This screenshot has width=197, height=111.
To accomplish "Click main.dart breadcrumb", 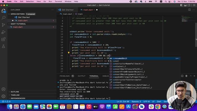I will [x=67, y=14].
